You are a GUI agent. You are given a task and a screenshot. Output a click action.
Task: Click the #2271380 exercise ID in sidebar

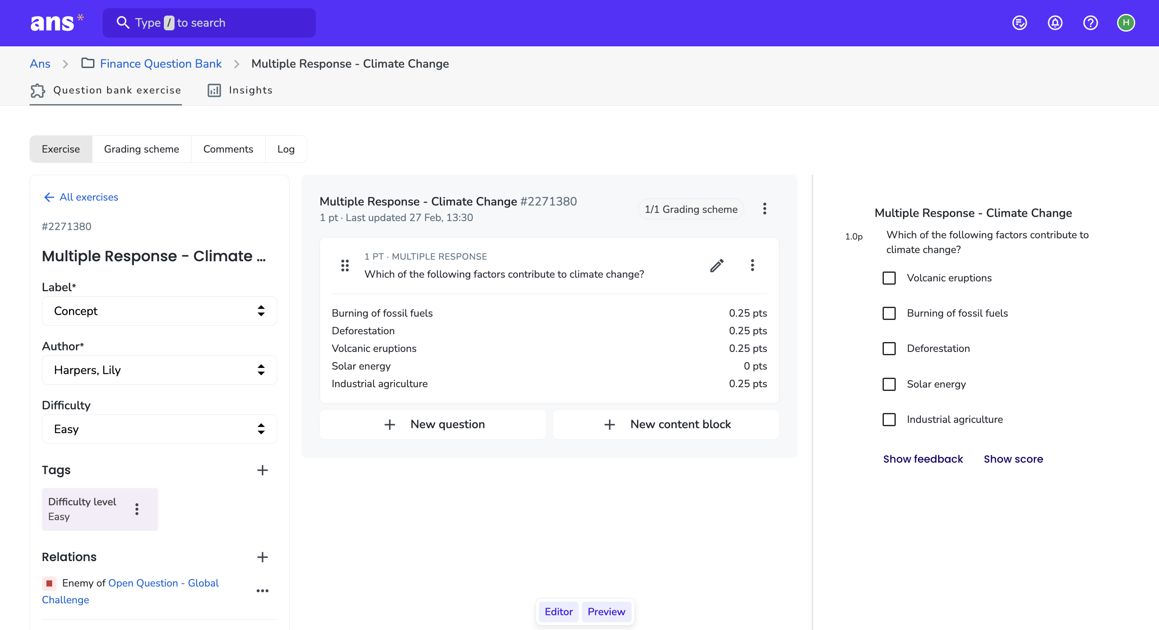coord(67,226)
